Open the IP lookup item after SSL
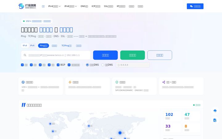Screen dimensions: 222x139 click(x=121, y=6)
